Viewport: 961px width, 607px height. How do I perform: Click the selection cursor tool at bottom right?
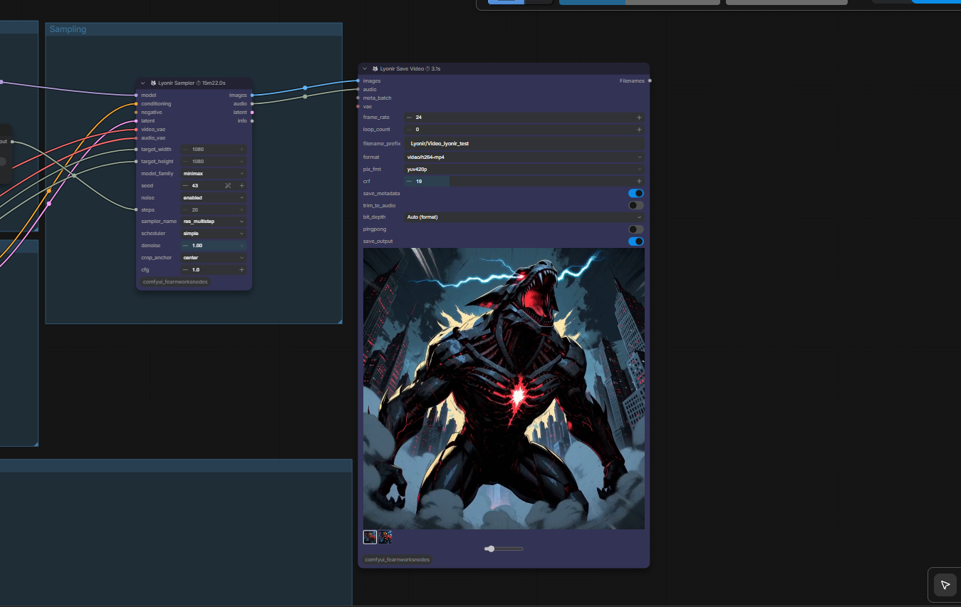tap(945, 585)
